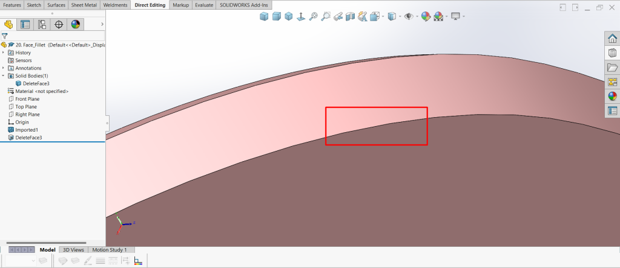The width and height of the screenshot is (620, 268).
Task: Click the Previous View icon
Action: (338, 16)
